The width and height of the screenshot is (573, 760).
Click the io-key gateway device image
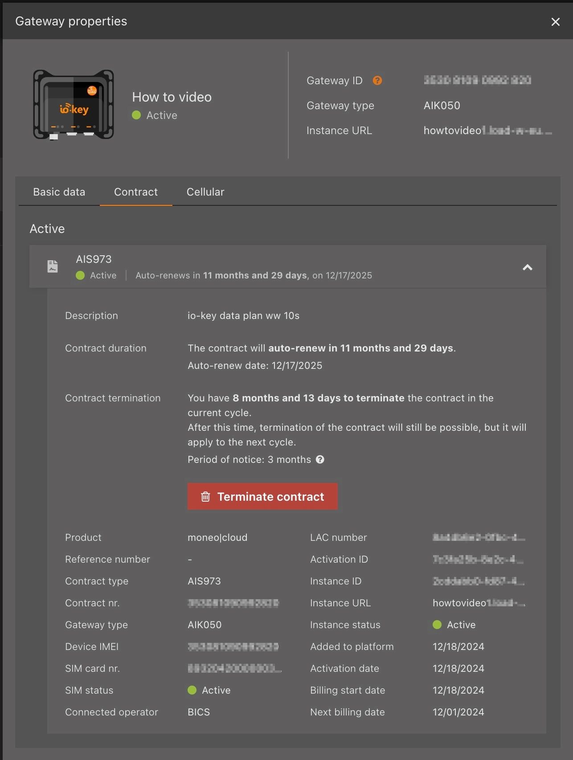click(x=74, y=105)
